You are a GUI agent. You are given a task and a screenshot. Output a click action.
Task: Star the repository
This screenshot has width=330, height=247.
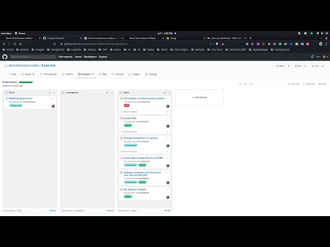click(298, 66)
